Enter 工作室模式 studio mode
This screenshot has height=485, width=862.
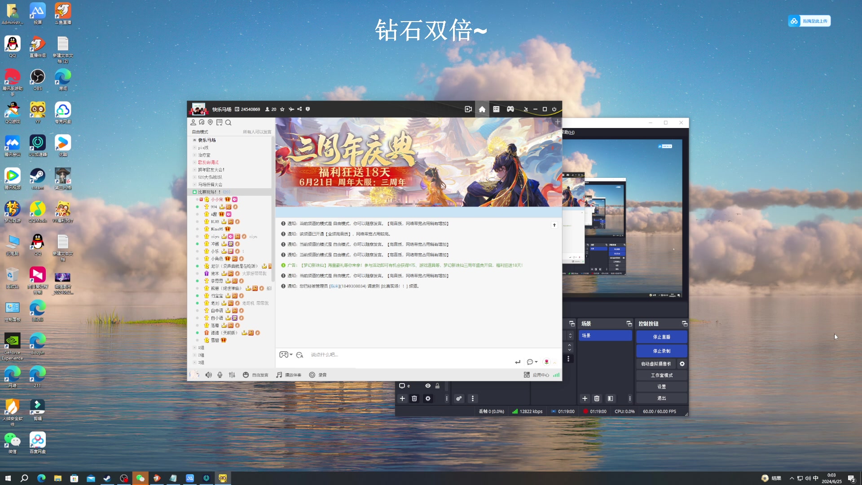click(x=661, y=375)
